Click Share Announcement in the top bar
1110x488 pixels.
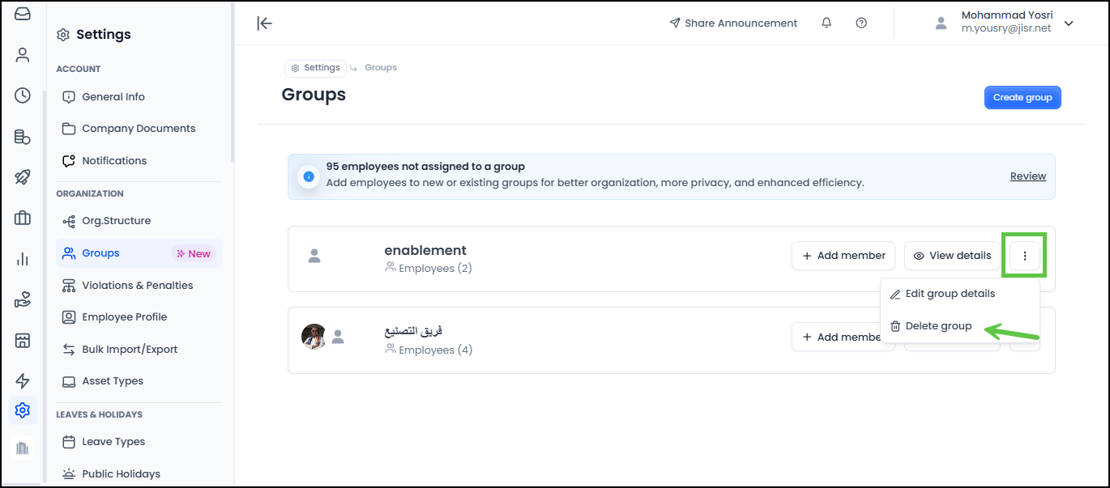click(733, 23)
